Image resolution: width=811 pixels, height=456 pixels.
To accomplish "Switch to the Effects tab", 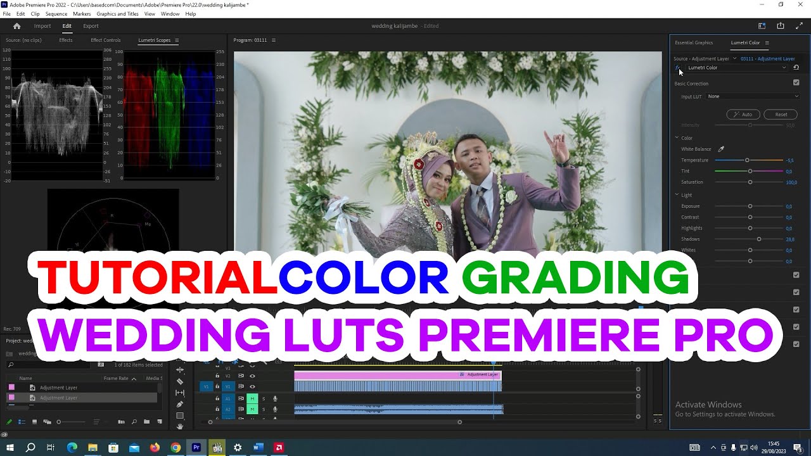I will [x=66, y=41].
